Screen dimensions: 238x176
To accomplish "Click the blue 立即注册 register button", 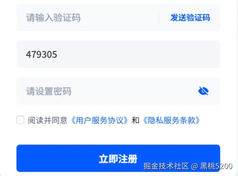I will click(x=118, y=158).
